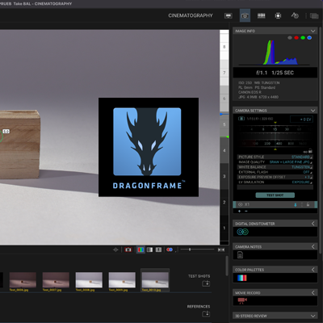The image size is (323, 323).
Task: Open the Audio workspace icon
Action: point(278,15)
